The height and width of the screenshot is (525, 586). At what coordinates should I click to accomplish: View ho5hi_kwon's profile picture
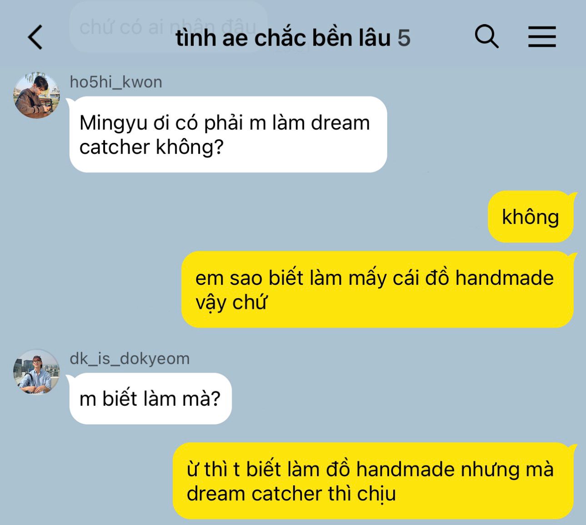pyautogui.click(x=36, y=95)
